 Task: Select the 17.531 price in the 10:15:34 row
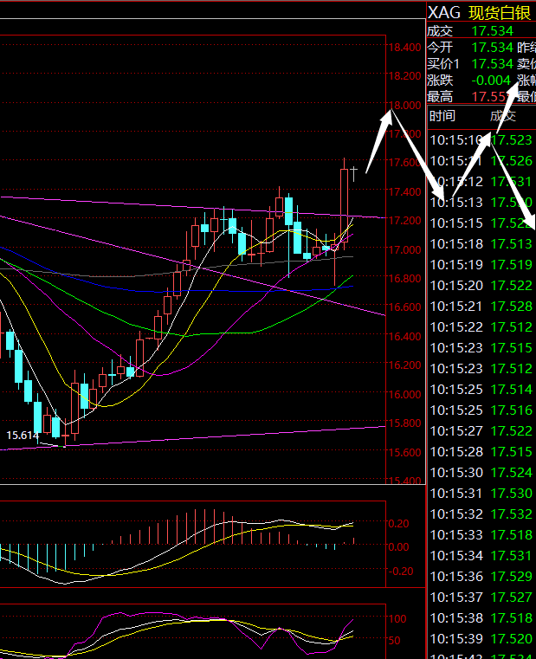point(511,556)
